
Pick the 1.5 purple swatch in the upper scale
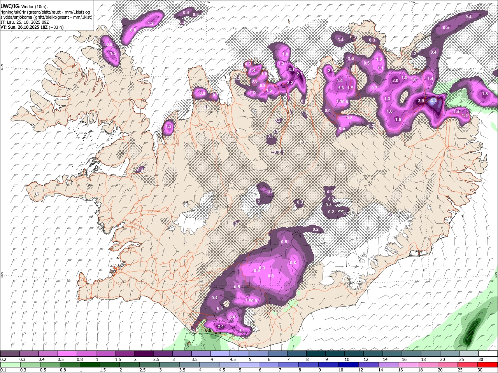(x=124, y=354)
